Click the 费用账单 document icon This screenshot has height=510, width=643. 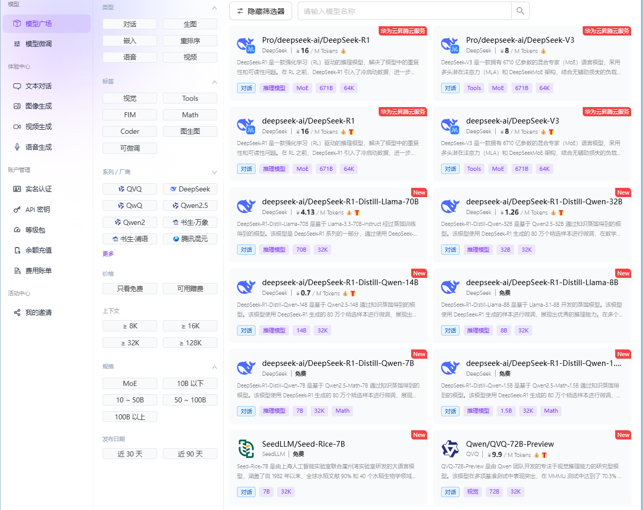17,271
